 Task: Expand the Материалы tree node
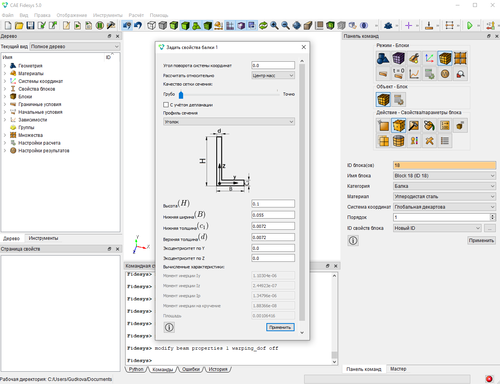pyautogui.click(x=5, y=74)
